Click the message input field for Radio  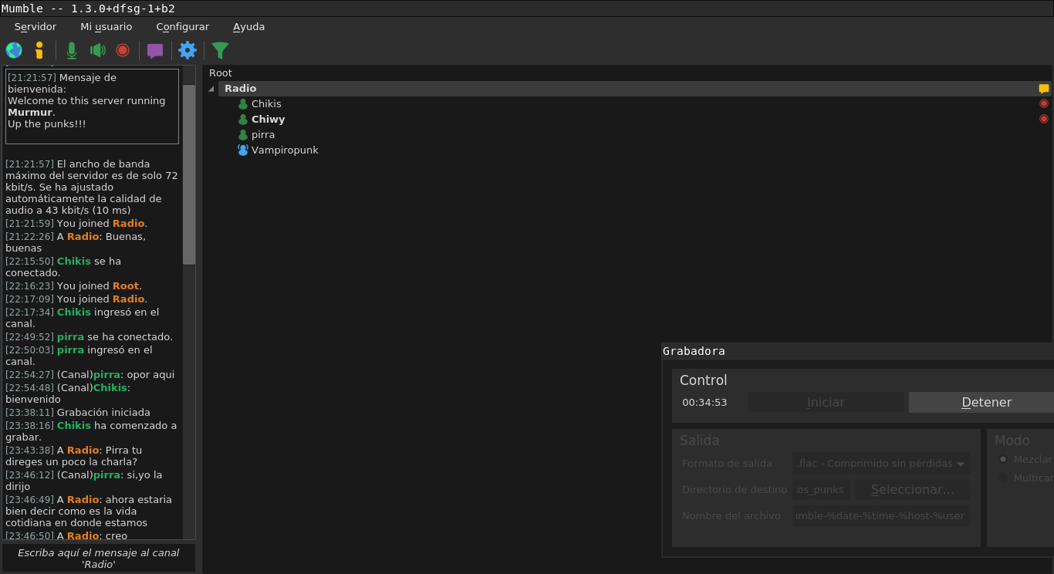click(x=98, y=558)
